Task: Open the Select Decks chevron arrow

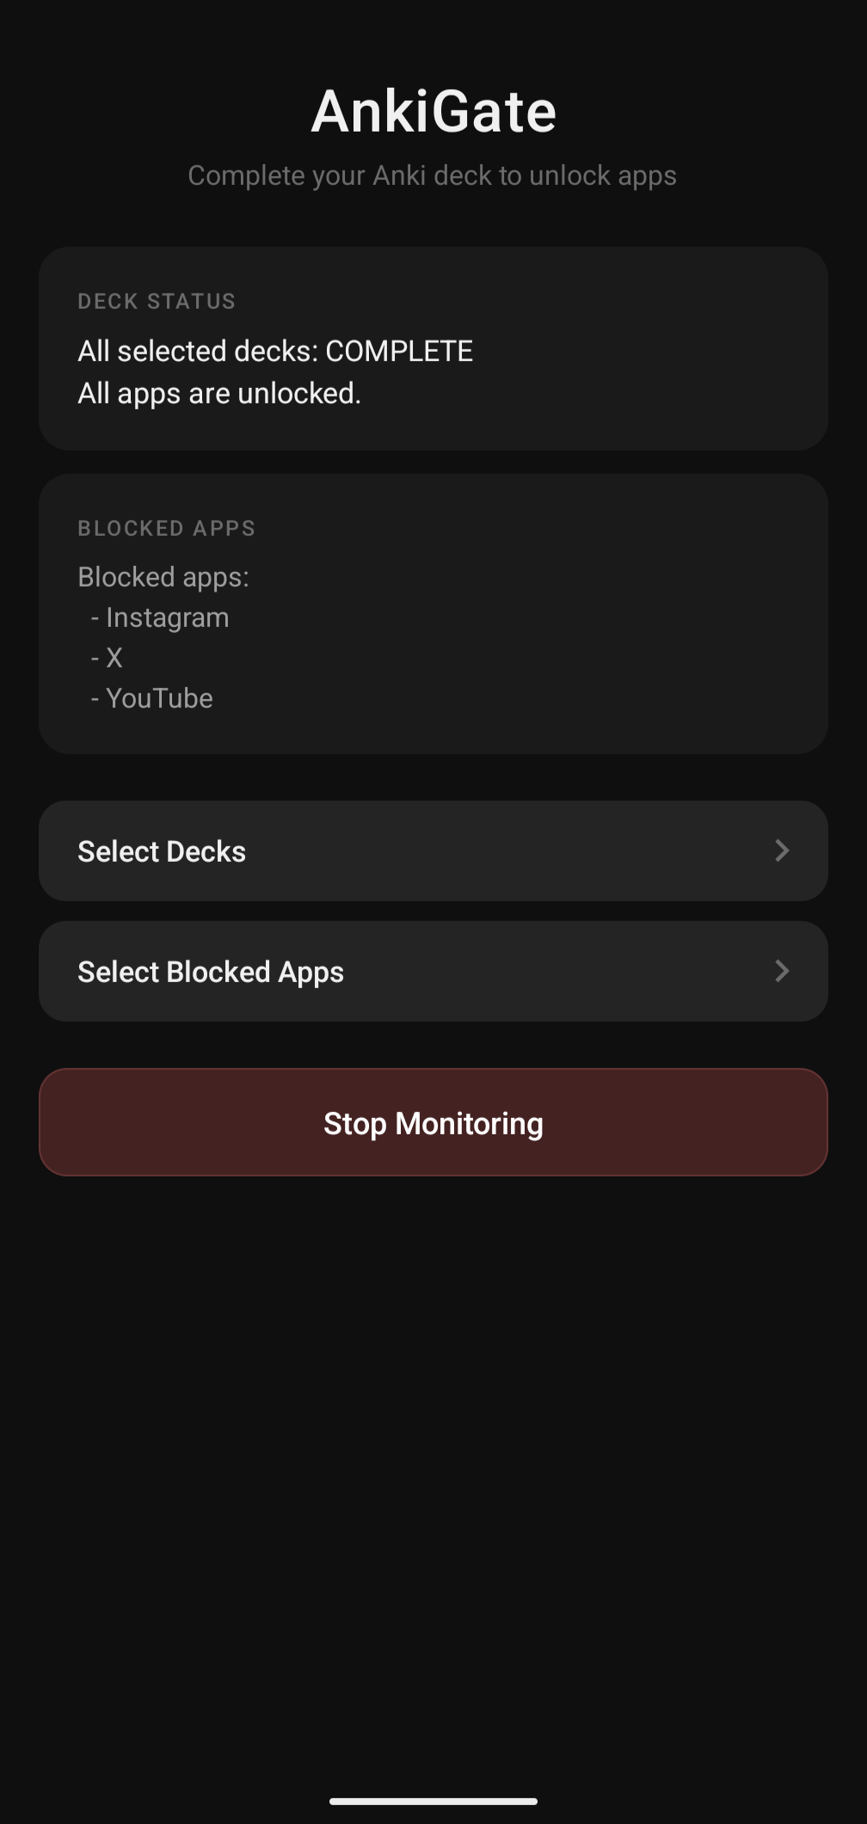Action: pos(781,851)
